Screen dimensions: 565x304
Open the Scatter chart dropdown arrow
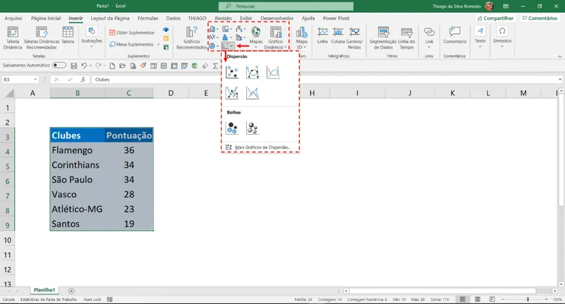pyautogui.click(x=231, y=46)
